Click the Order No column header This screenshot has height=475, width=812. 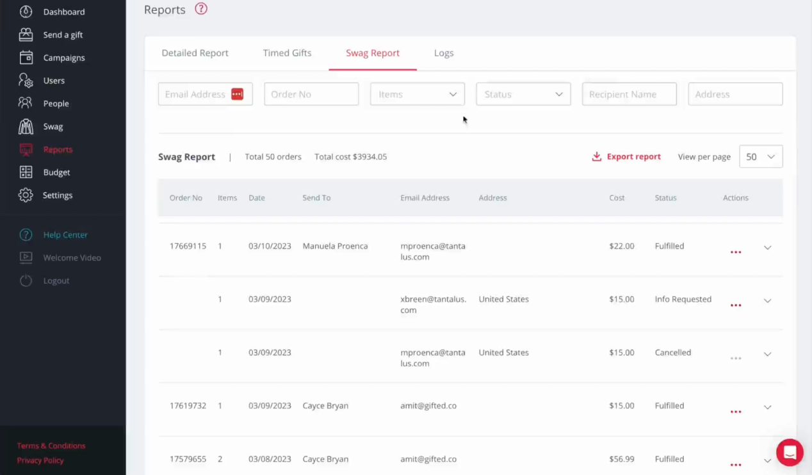pyautogui.click(x=186, y=198)
